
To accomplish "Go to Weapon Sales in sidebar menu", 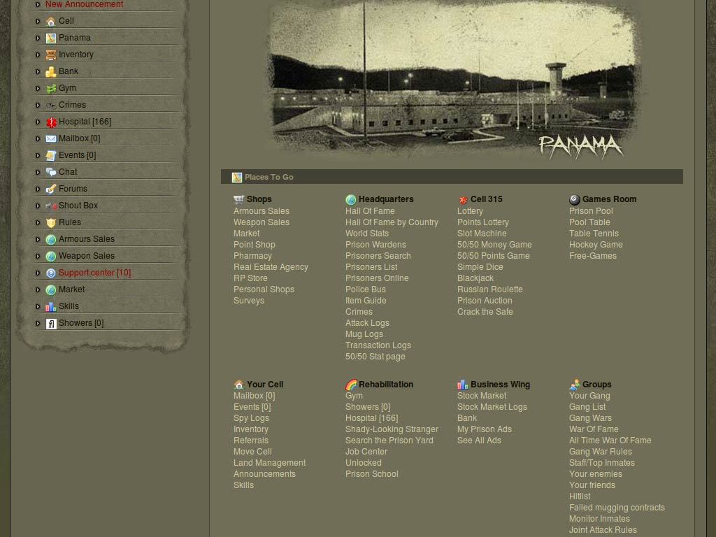I will point(87,256).
